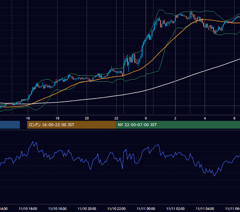Click hour label 2 on the chart axis
The width and height of the screenshot is (240, 212).
[x=175, y=118]
